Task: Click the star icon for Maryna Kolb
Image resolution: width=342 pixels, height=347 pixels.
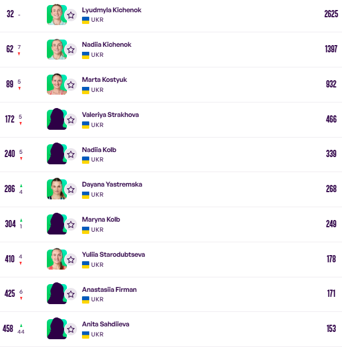Action: (71, 224)
